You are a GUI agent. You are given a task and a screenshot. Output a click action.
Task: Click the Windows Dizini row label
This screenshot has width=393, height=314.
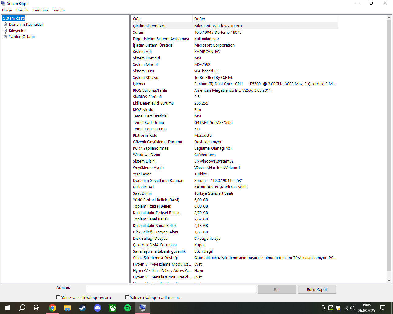[146, 155]
